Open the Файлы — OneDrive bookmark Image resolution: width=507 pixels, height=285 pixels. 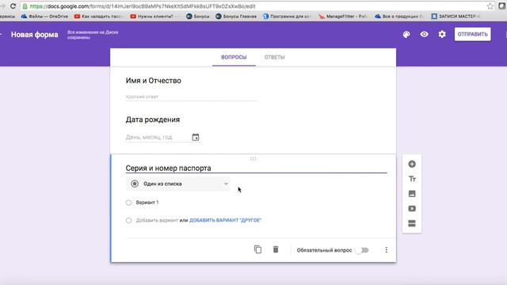pos(44,16)
